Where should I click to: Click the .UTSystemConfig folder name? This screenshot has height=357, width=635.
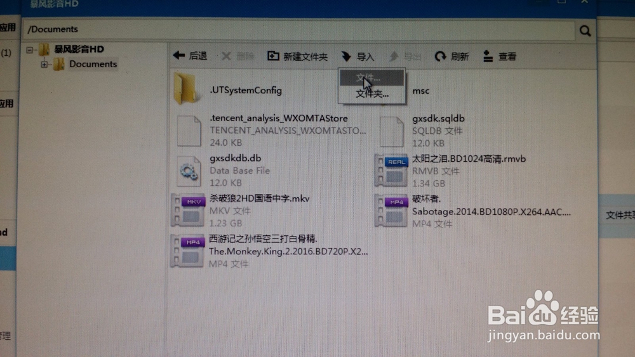coord(245,90)
